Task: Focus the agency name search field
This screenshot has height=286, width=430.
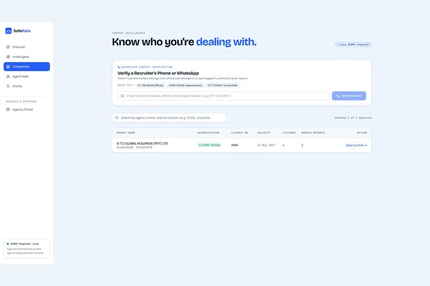Action: pyautogui.click(x=169, y=118)
